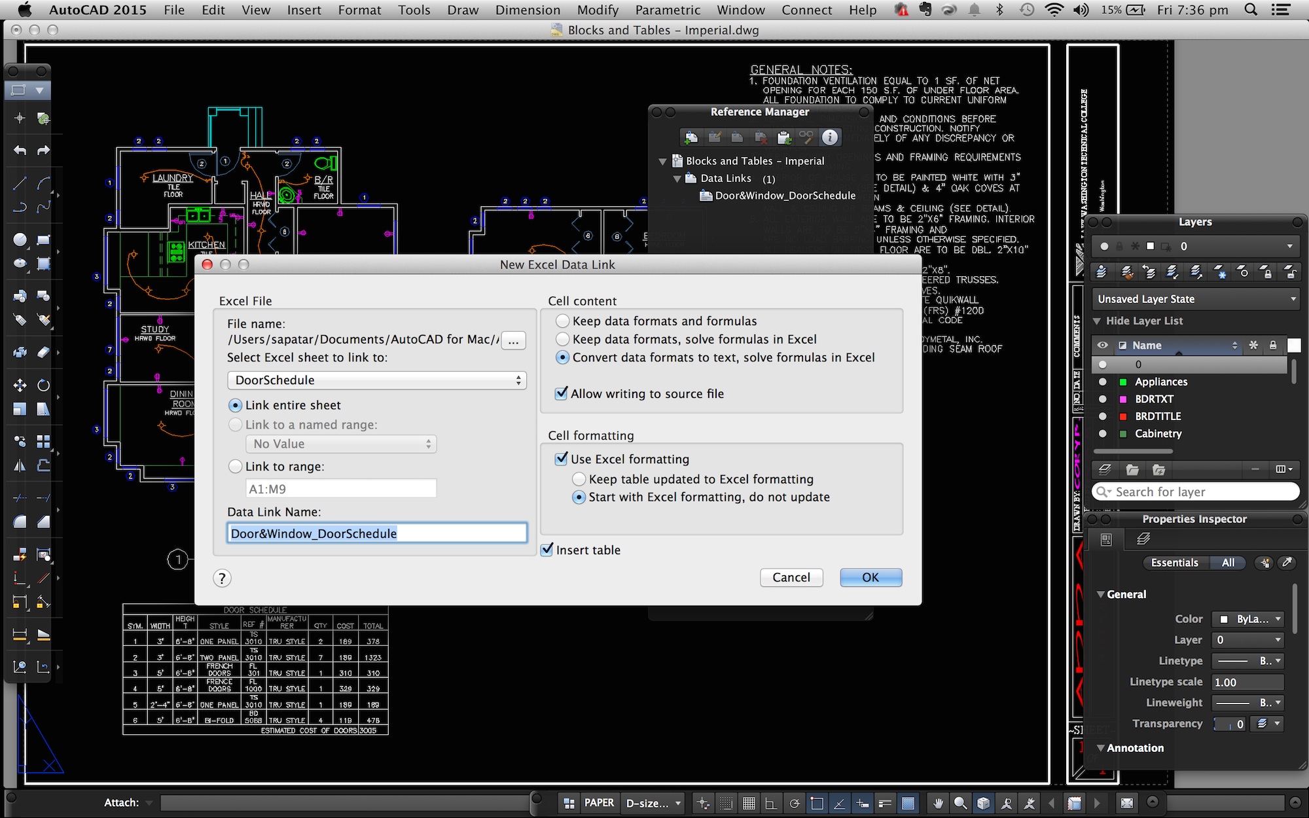
Task: Enable Convert data formats to text radio button
Action: click(563, 357)
